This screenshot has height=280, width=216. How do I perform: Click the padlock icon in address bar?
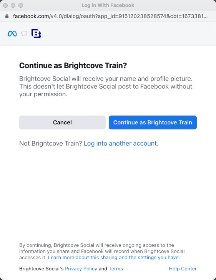7,16
